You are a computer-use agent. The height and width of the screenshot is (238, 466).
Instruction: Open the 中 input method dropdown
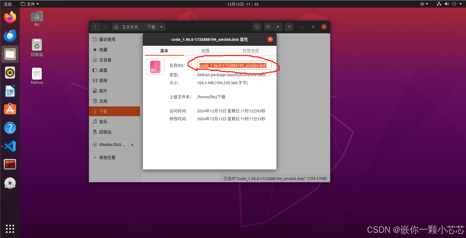point(424,4)
